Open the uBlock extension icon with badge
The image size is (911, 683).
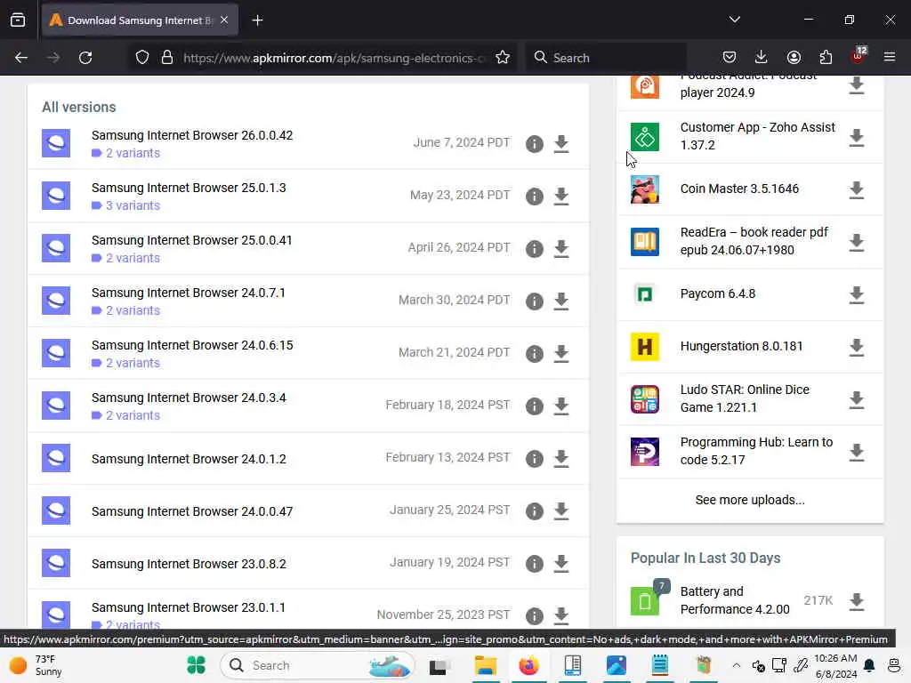click(859, 56)
